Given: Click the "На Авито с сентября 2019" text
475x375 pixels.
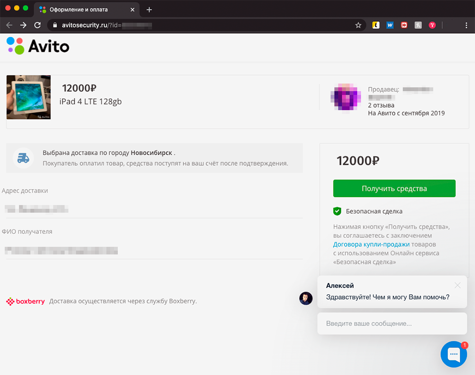Looking at the screenshot, I should pyautogui.click(x=406, y=113).
